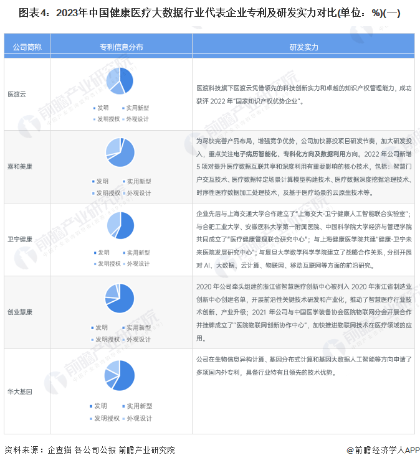
Task: Click the pie chart in 医渡云 row
Action: coord(120,81)
